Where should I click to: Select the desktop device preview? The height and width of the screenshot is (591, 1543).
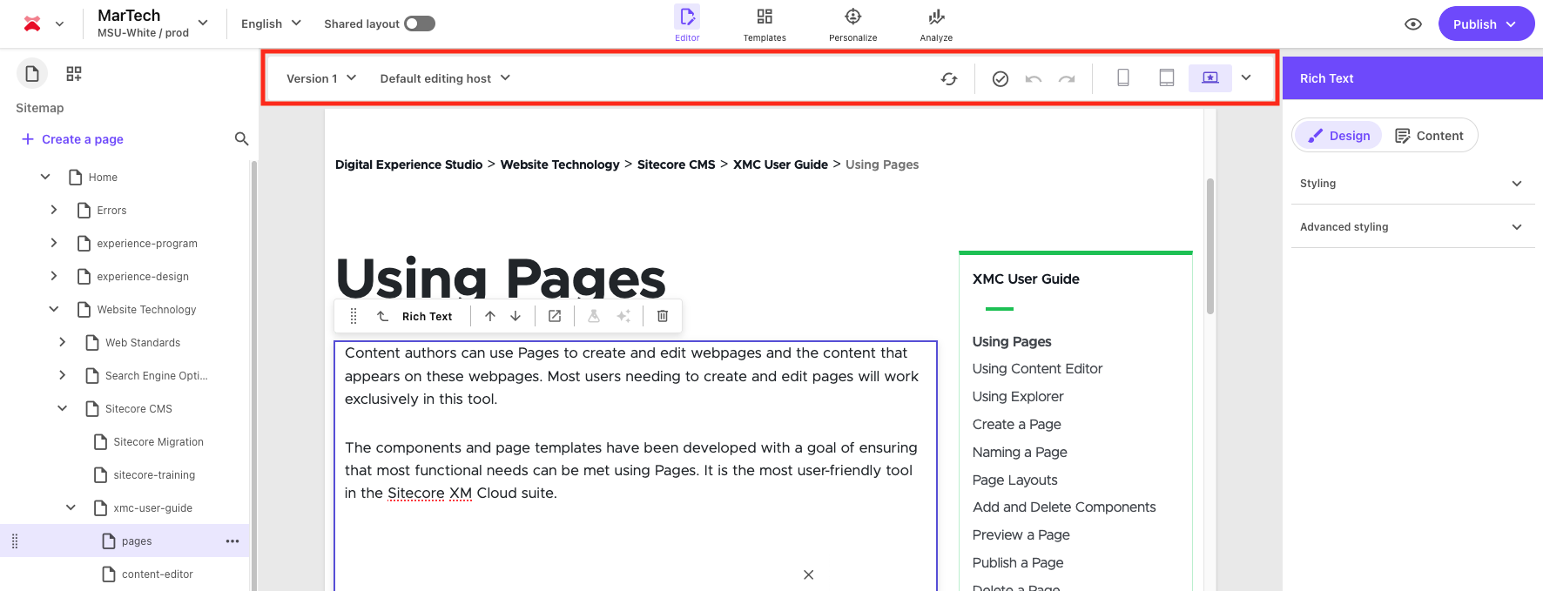click(x=1210, y=77)
